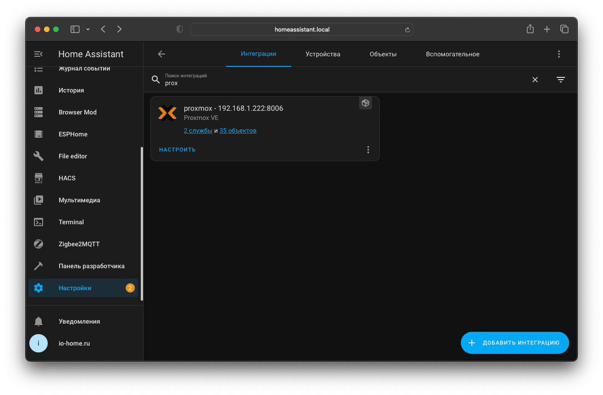The width and height of the screenshot is (603, 395).
Task: Open Zigbee2MQTT from the sidebar
Action: click(79, 244)
